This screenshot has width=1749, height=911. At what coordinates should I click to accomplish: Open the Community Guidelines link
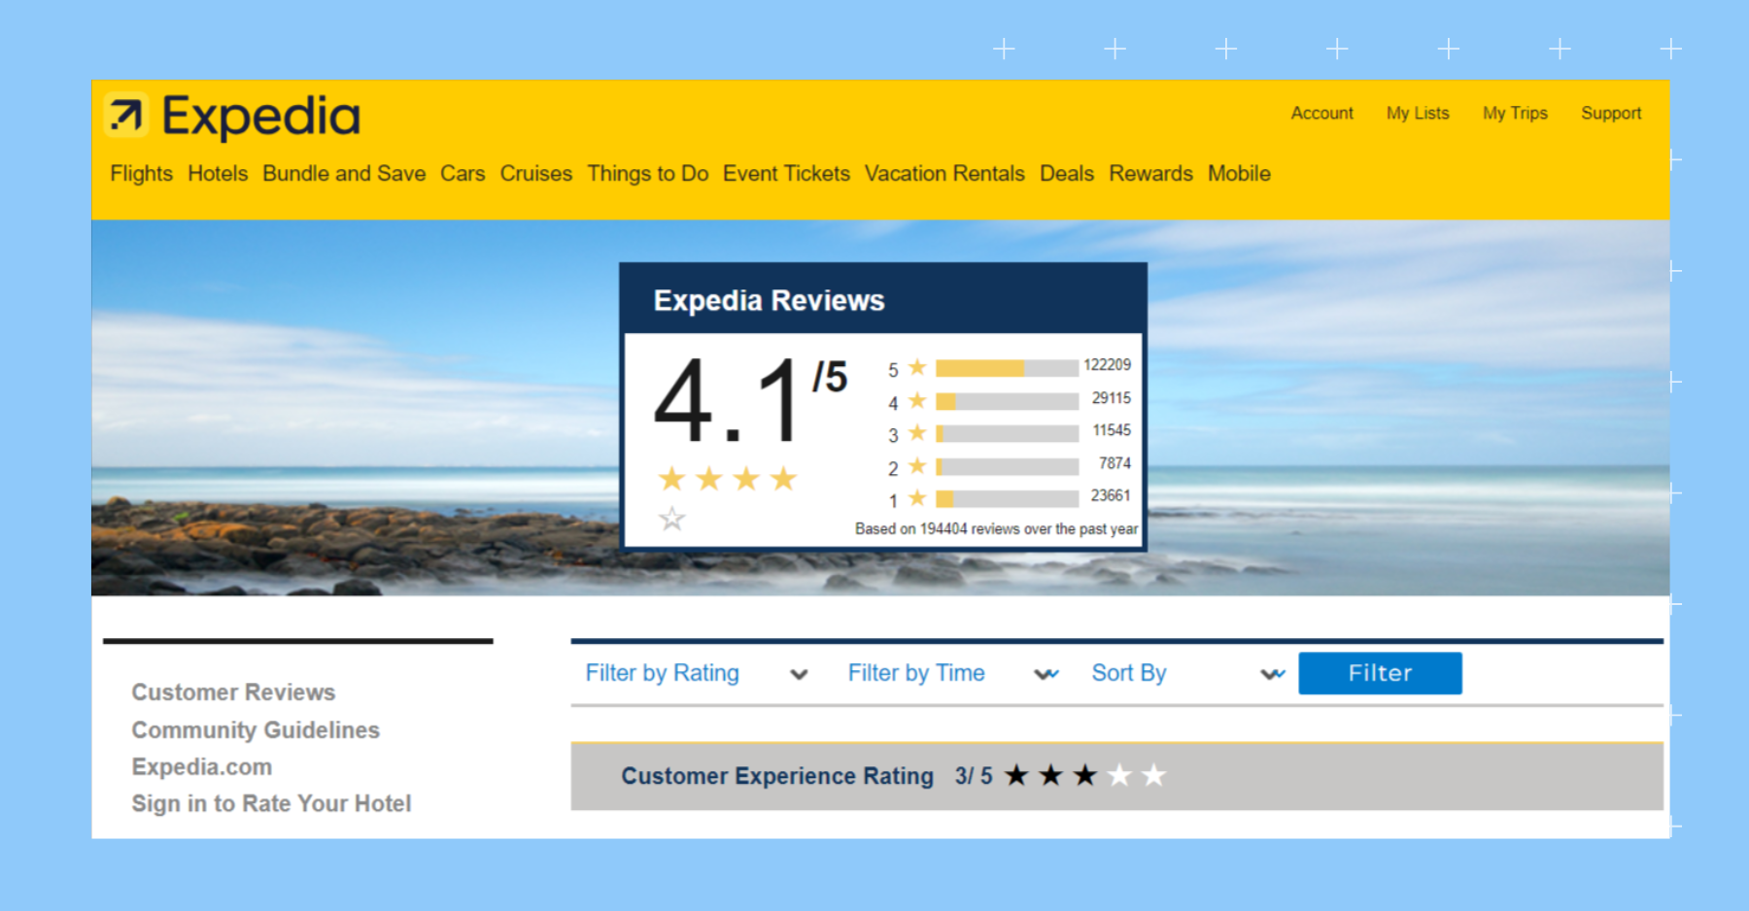pos(256,730)
